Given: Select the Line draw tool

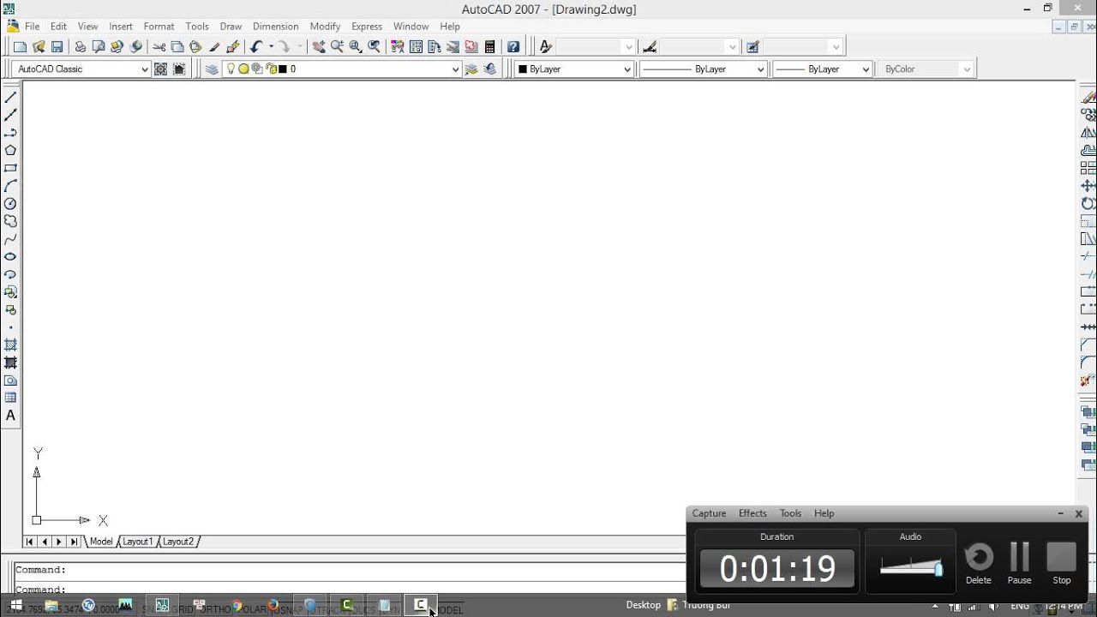Looking at the screenshot, I should 10,97.
